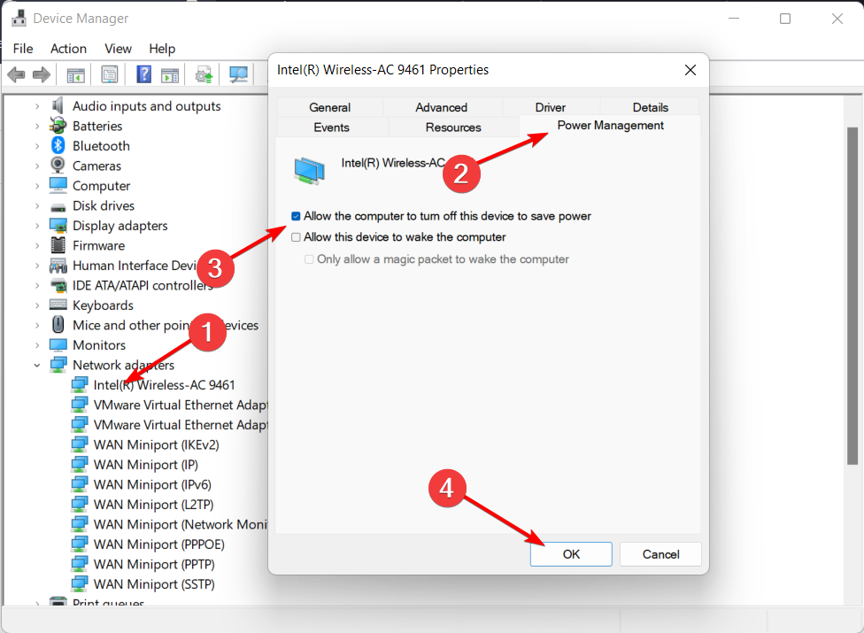Select the Disk drives category icon

(58, 207)
